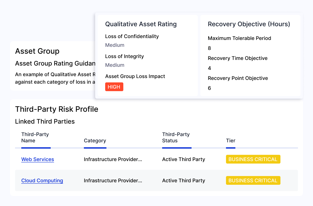Click BUSINESS CRITICAL badge in Cloud Computing row
The width and height of the screenshot is (313, 206).
point(253,180)
